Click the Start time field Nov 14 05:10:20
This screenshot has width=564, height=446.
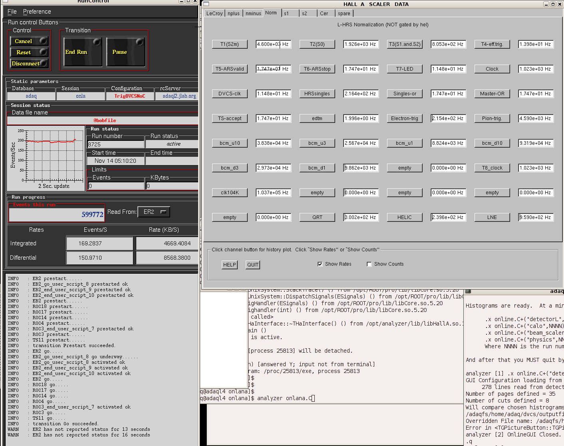[116, 161]
